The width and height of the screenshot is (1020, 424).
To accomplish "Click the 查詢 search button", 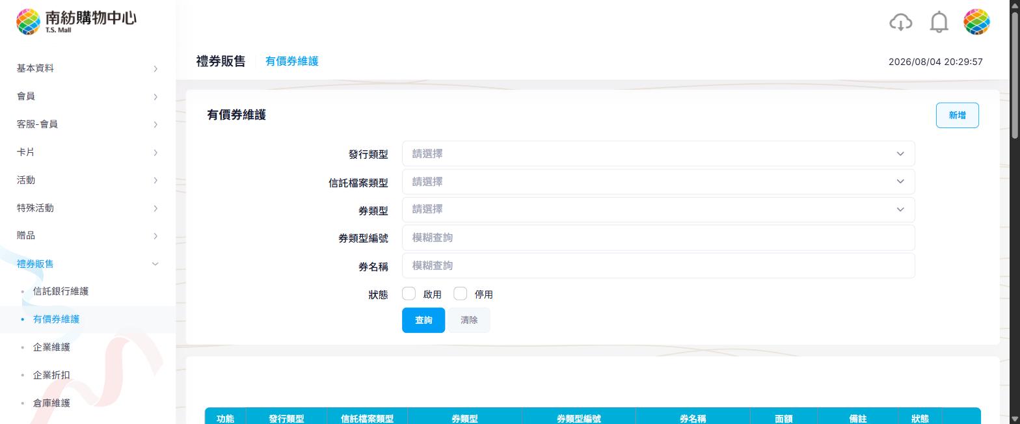I will click(423, 320).
